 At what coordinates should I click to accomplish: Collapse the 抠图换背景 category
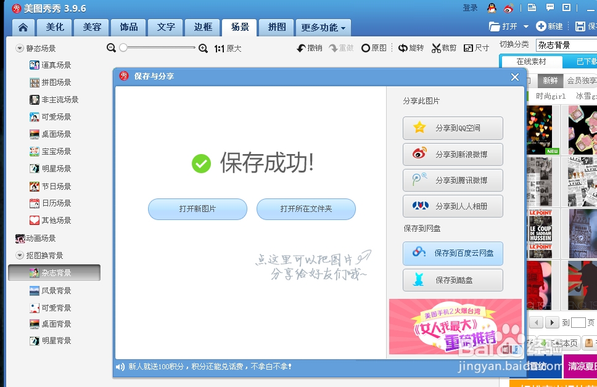[19, 255]
